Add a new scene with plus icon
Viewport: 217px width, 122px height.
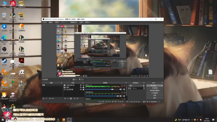[x=43, y=98]
